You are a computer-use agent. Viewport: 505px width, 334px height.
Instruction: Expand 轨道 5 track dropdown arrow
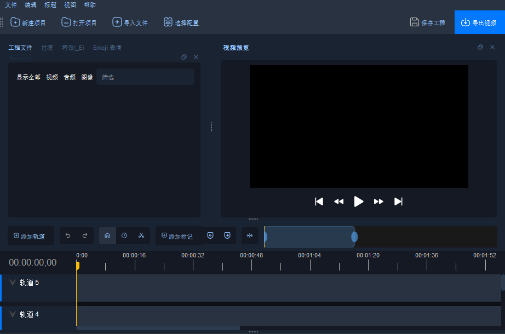coord(13,283)
